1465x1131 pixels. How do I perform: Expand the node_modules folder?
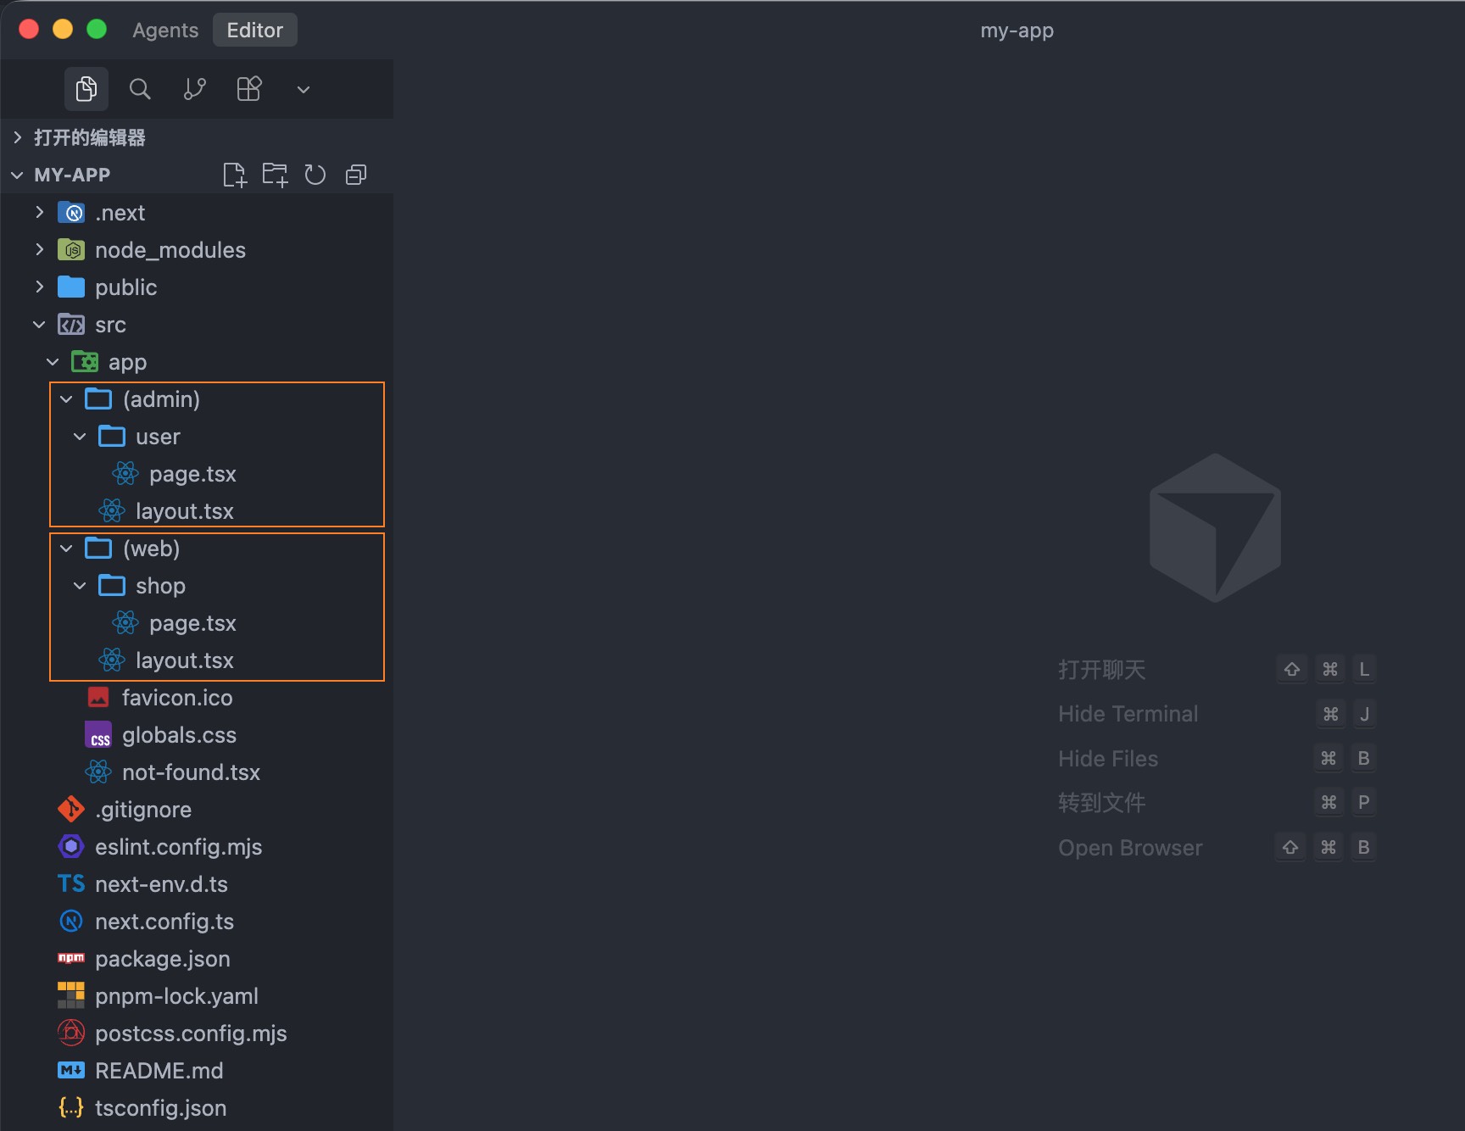point(170,250)
